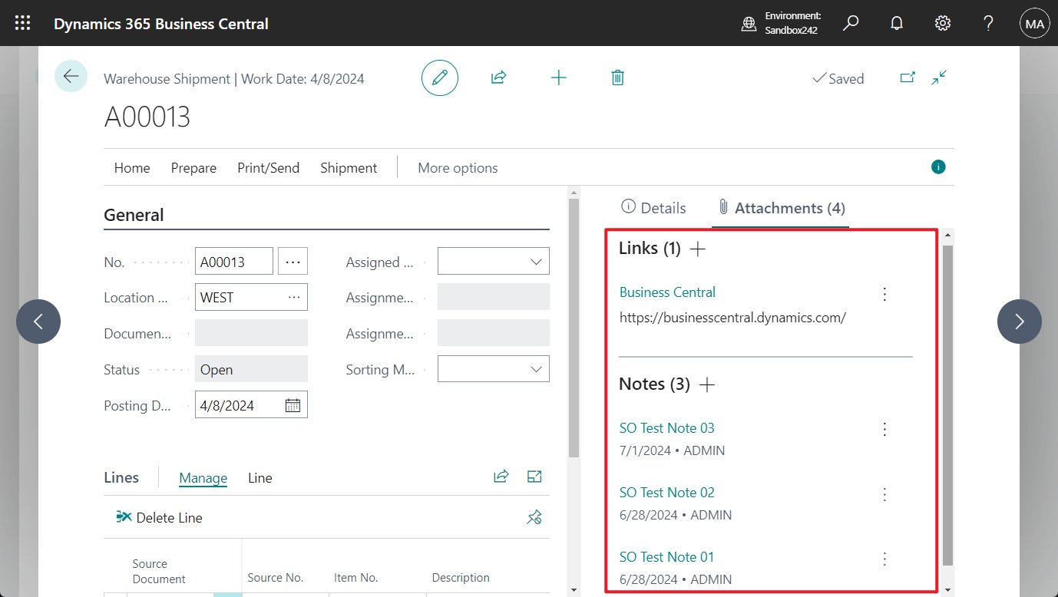Screen dimensions: 1058x597
Task: Open options for SO Test Note 02
Action: click(x=884, y=494)
